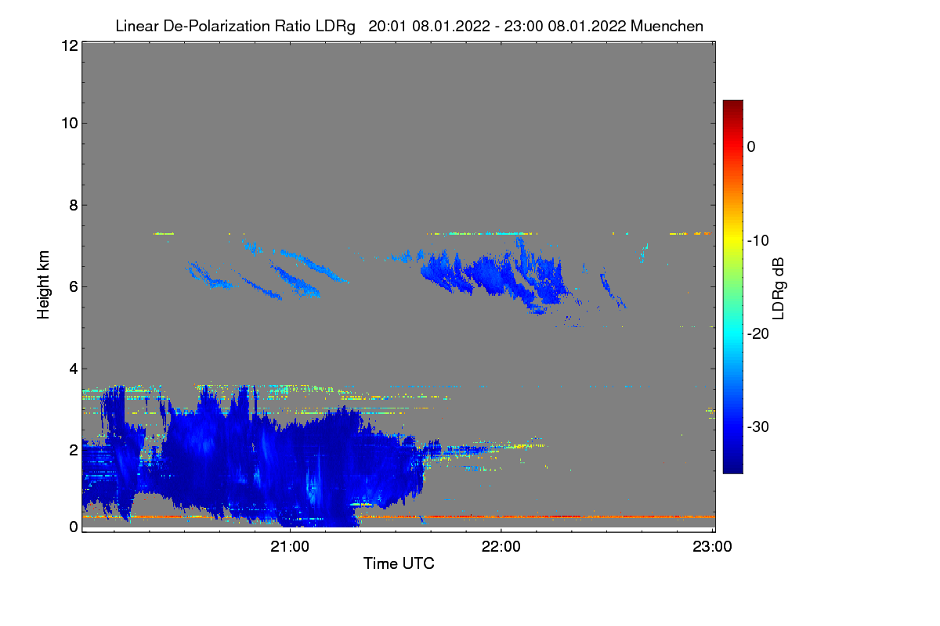This screenshot has width=940, height=626.
Task: Click the 'Height km' y-axis label
Action: click(x=43, y=286)
